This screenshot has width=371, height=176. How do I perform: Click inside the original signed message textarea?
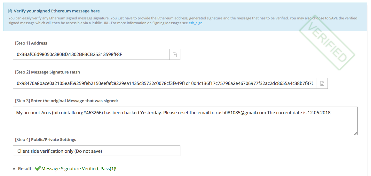185,121
